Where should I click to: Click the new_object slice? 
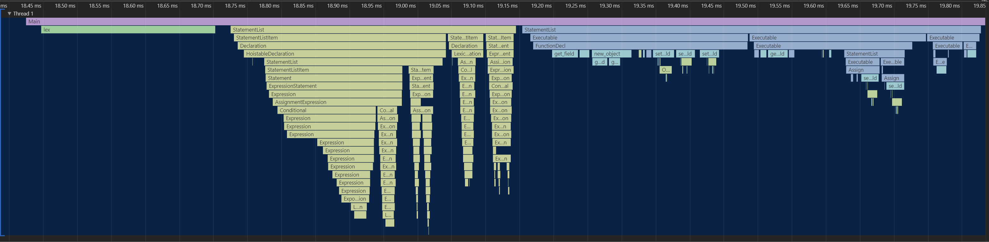pyautogui.click(x=611, y=54)
